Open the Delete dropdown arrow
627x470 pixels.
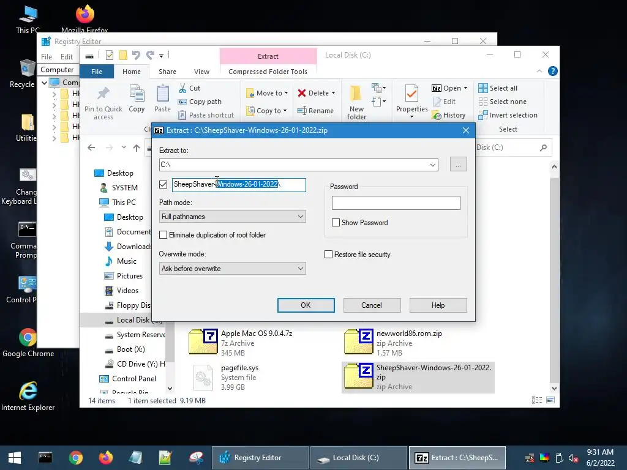pyautogui.click(x=333, y=93)
